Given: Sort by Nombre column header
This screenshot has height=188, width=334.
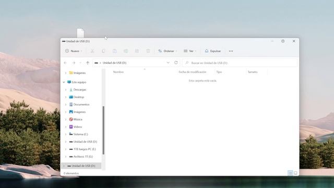Looking at the screenshot, I should tap(118, 72).
